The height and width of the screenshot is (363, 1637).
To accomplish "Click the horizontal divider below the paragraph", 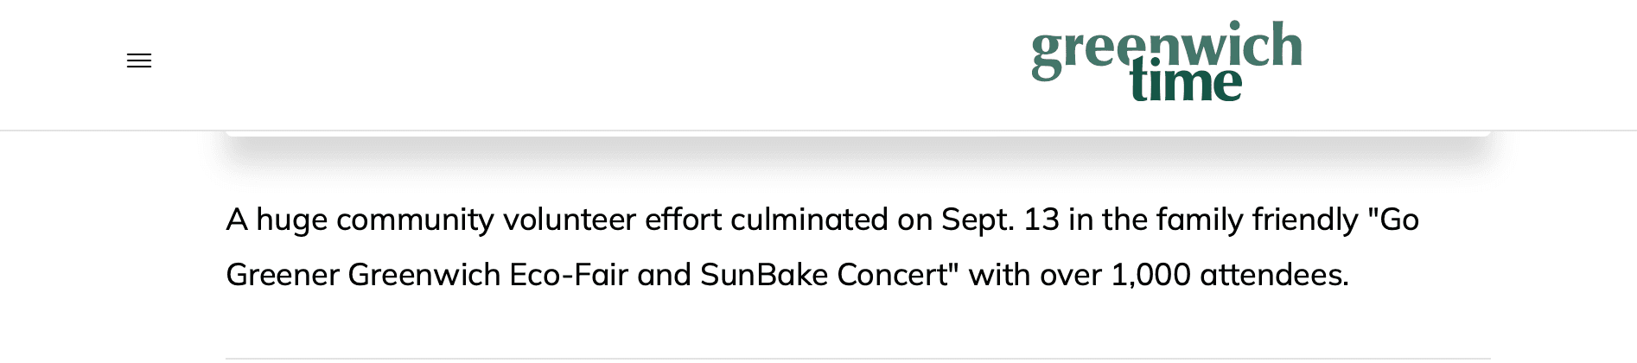I will coord(857,358).
